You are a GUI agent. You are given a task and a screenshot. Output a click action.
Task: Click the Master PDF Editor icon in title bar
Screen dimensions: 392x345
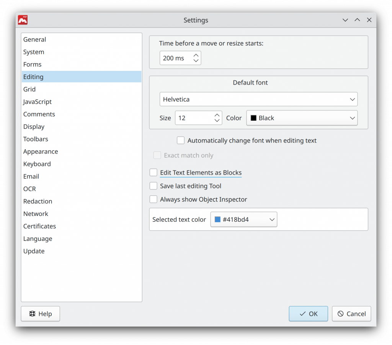pyautogui.click(x=22, y=20)
